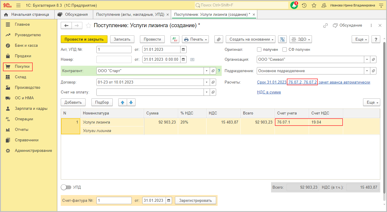387x212 pixels.
Task: Click the Подбор button
Action: 102,102
